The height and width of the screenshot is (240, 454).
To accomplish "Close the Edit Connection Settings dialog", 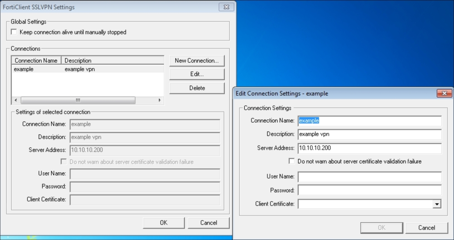I will (x=444, y=93).
